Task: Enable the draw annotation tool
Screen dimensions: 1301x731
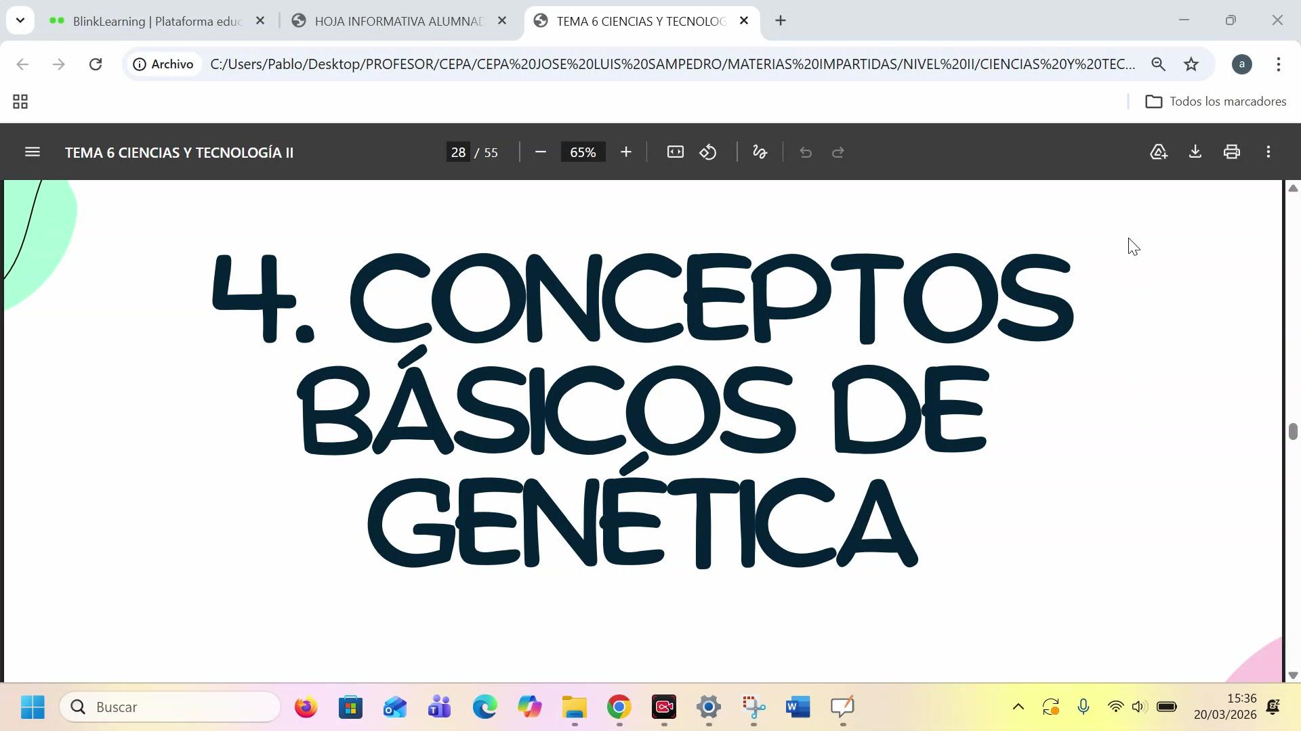Action: [760, 152]
